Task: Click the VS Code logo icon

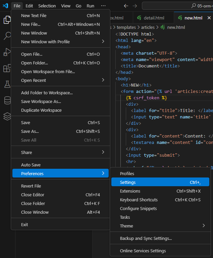Action: (5, 6)
